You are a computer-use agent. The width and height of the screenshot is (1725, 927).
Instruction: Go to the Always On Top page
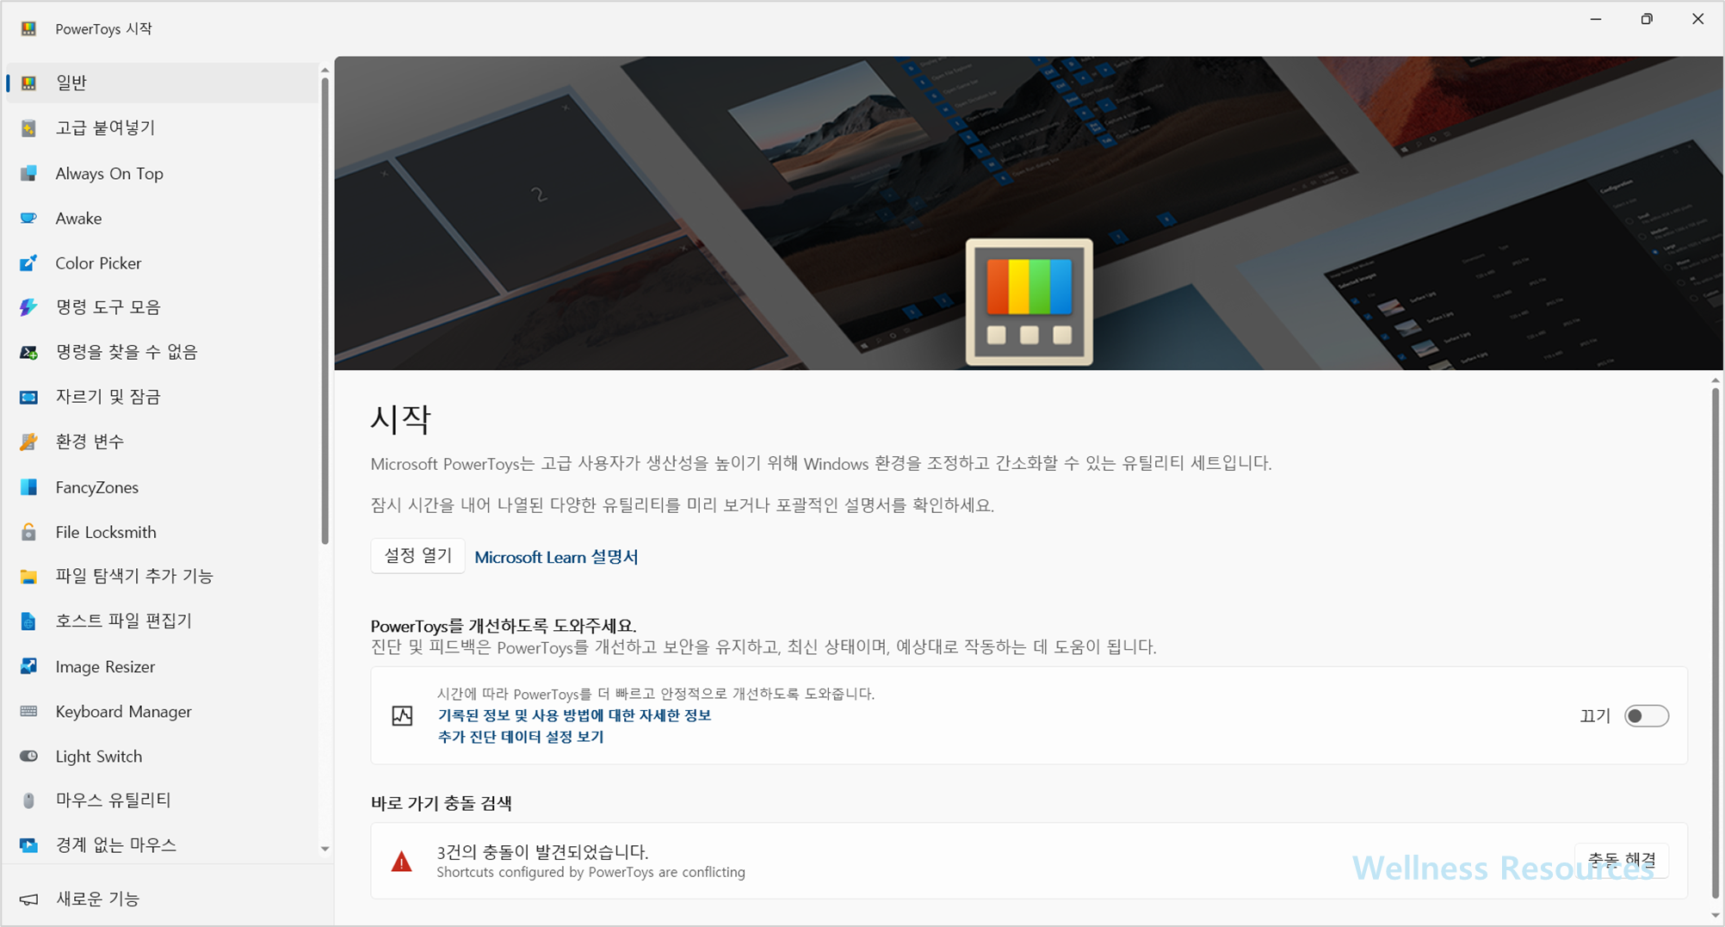(x=162, y=173)
